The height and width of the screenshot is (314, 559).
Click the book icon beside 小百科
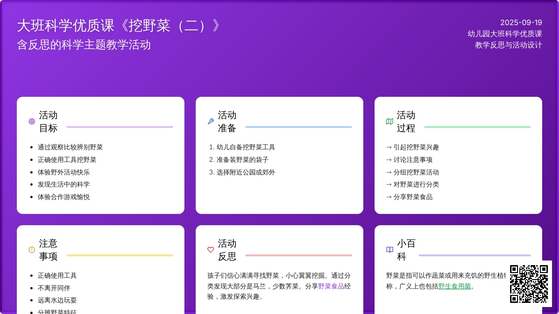(x=389, y=250)
